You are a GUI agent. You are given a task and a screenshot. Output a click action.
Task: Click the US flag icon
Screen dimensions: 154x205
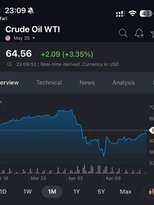tap(8, 38)
